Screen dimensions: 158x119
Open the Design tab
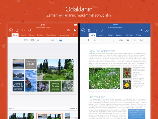click(40, 35)
